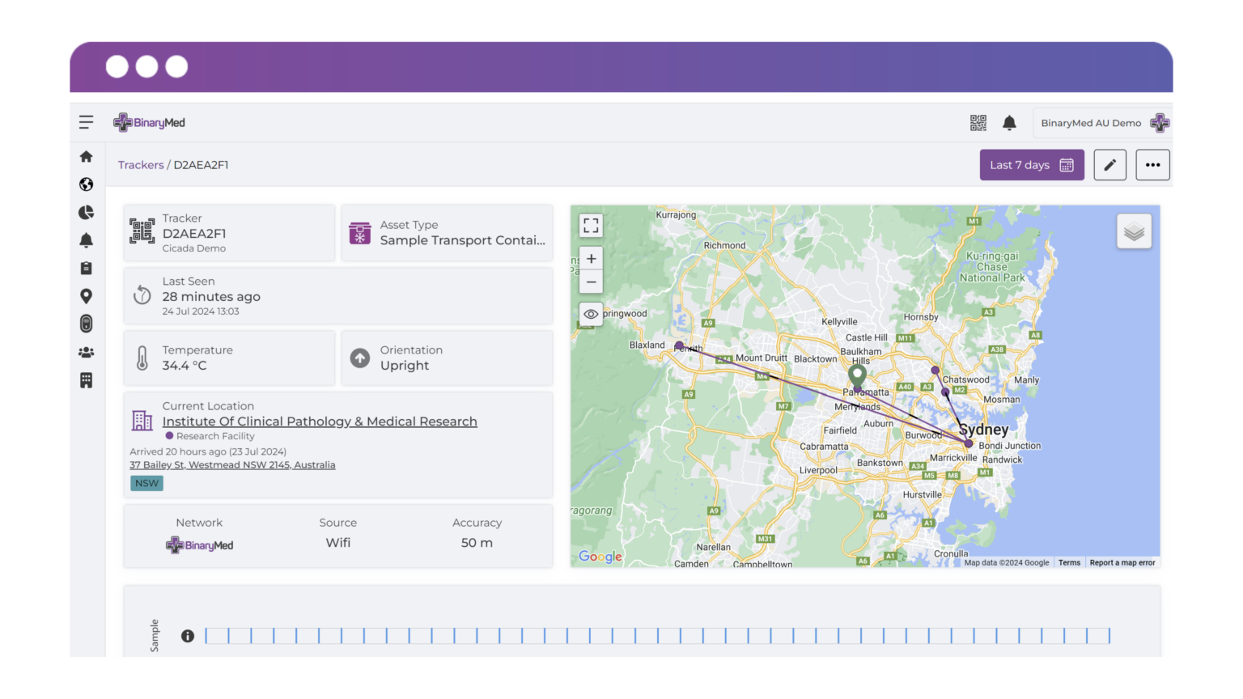Open the map layers selector
Viewport: 1243px width, 699px height.
(1134, 231)
